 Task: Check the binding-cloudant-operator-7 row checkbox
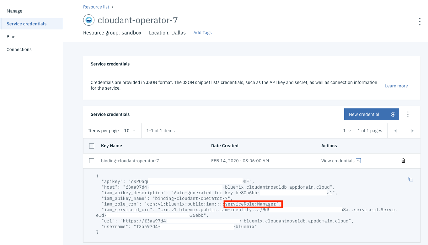point(92,161)
